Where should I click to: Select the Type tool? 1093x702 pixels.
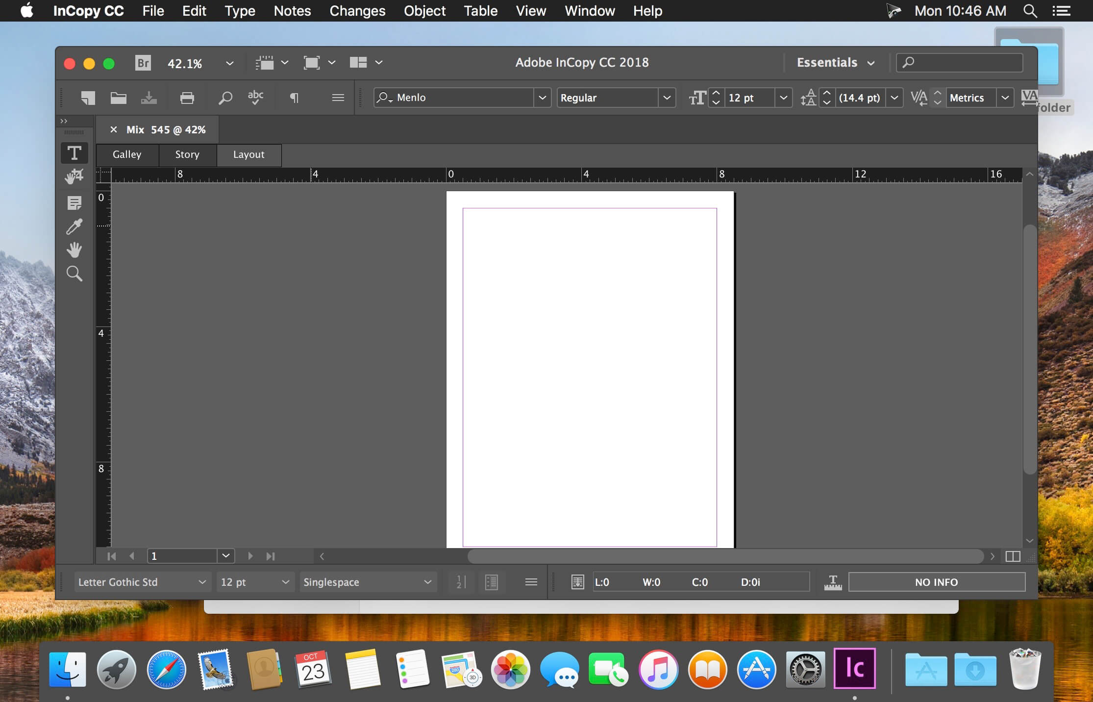click(x=75, y=153)
